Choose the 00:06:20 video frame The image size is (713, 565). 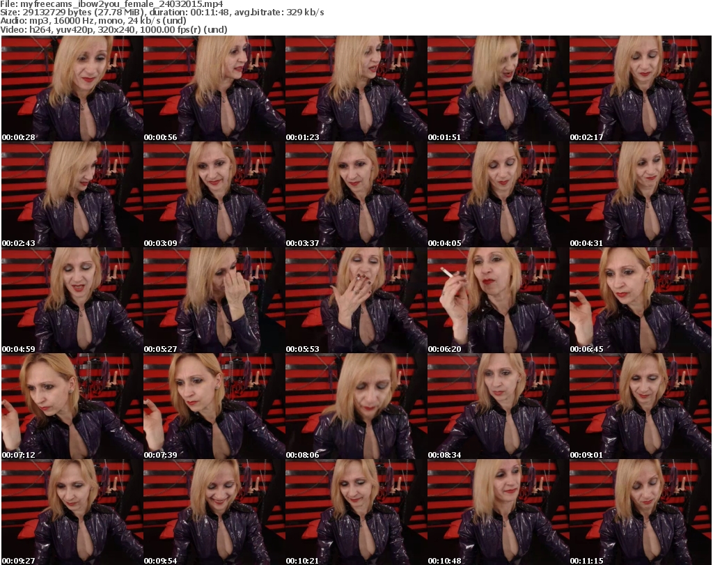(498, 301)
